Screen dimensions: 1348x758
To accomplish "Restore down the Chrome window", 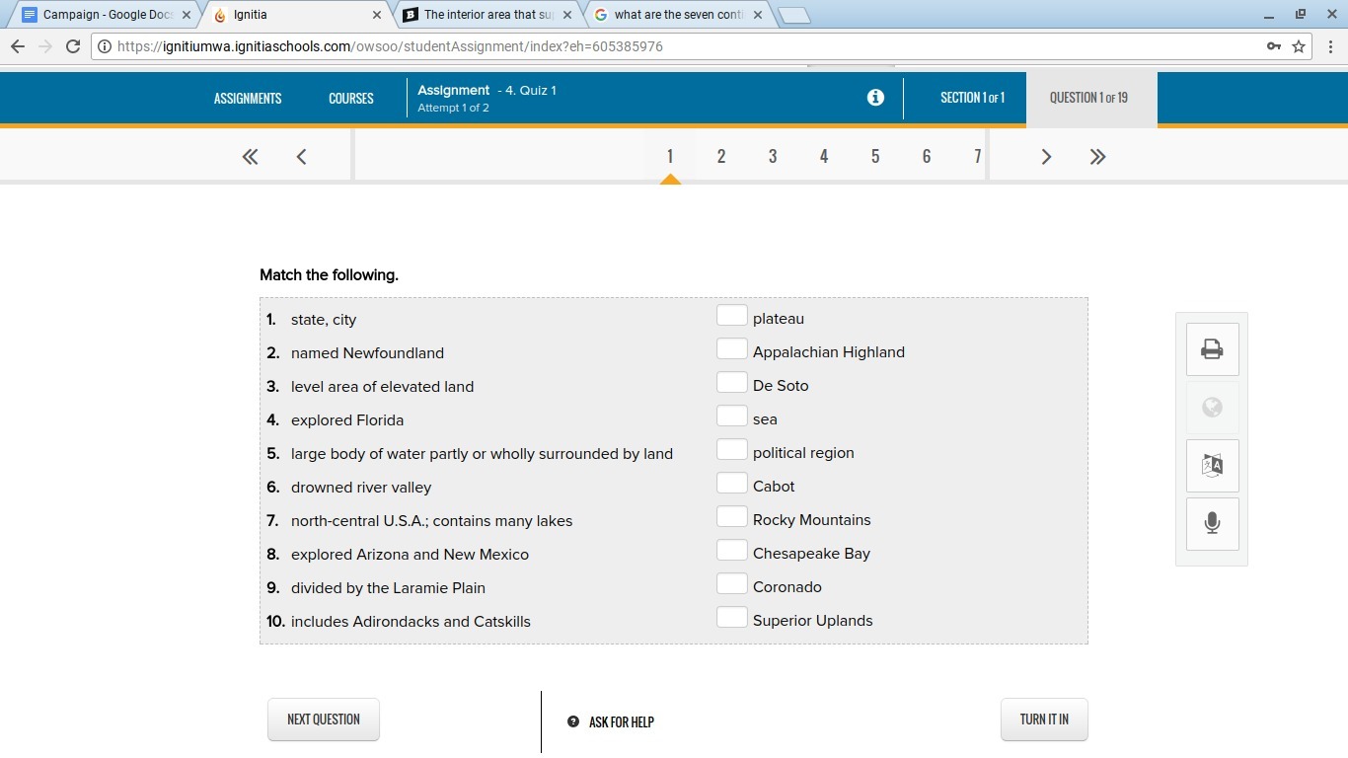I will point(1301,15).
